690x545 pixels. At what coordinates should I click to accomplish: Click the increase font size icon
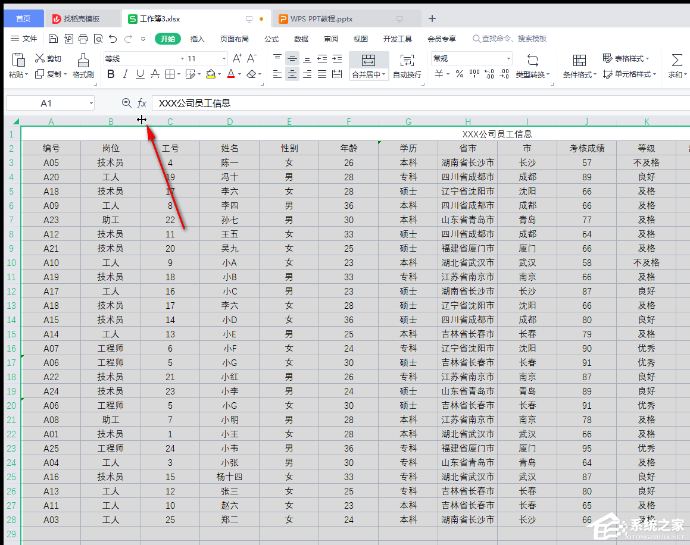pyautogui.click(x=237, y=58)
